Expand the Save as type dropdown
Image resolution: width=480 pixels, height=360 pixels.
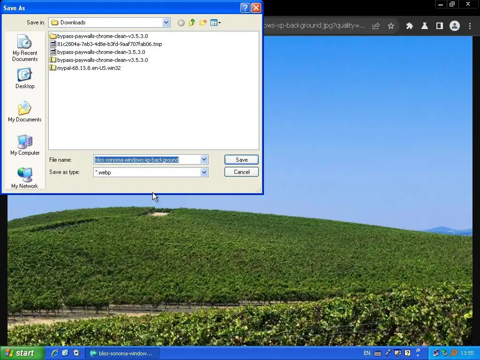pos(204,172)
